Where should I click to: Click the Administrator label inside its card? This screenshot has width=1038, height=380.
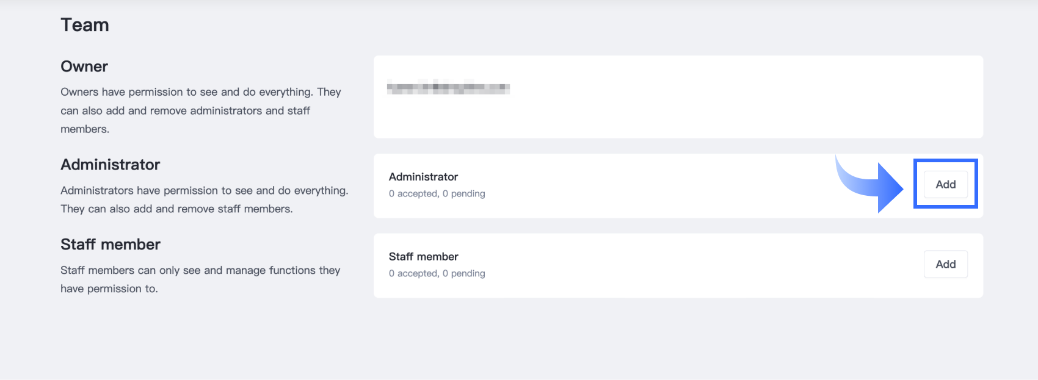(423, 177)
